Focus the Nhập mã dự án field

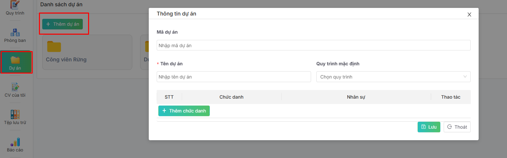tap(313, 46)
